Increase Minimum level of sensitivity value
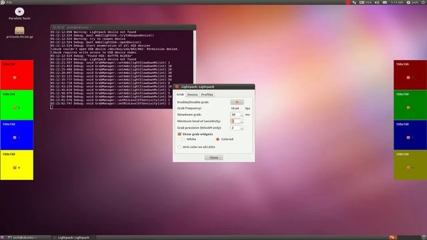 (242, 120)
